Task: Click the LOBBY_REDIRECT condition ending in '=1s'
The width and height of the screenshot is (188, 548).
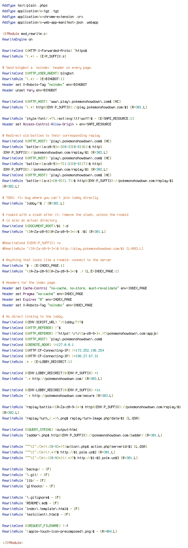Action: (51, 390)
